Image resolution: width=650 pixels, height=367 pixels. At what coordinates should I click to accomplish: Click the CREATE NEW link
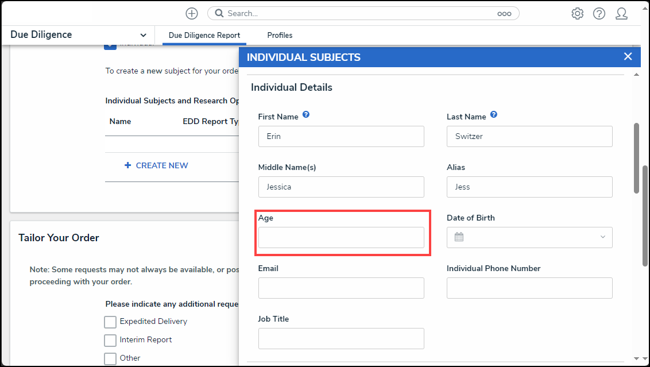tap(156, 165)
